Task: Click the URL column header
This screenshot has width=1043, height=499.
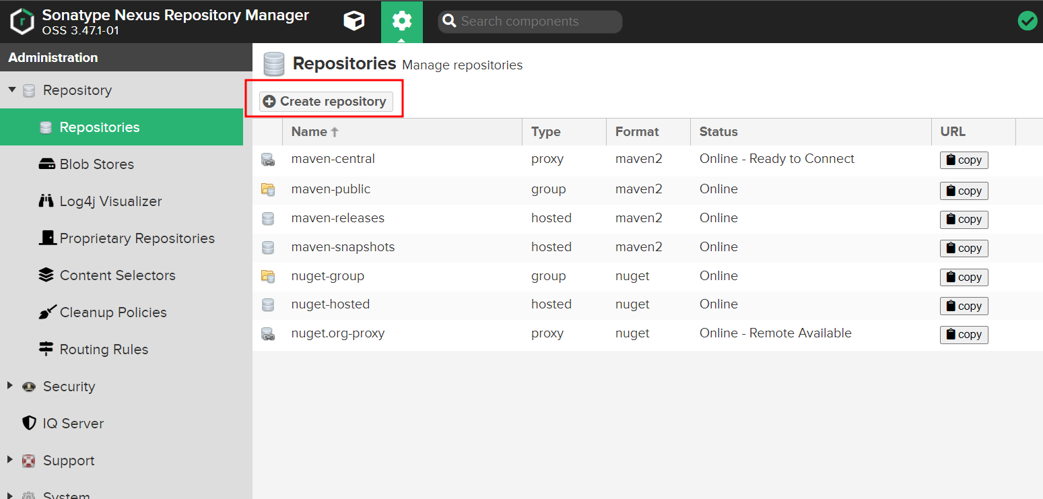Action: coord(974,132)
